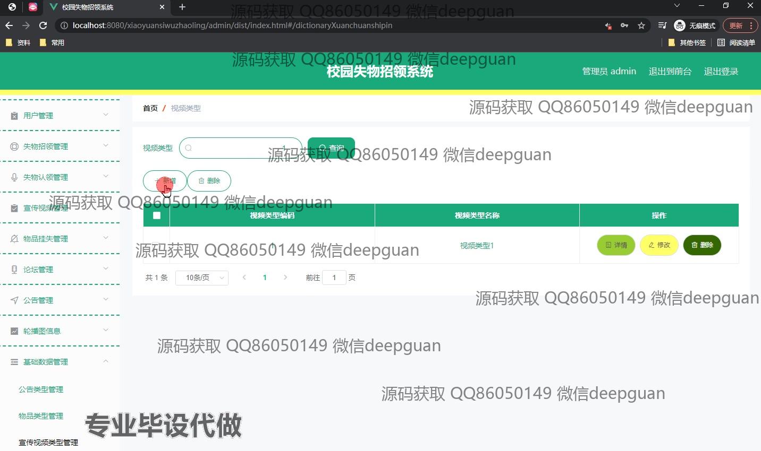Select the 用户管理 sidebar icon

14,115
